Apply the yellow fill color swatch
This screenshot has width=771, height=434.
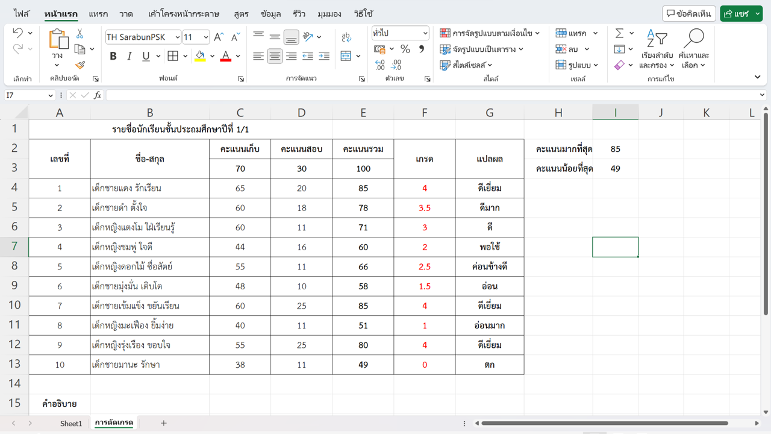(200, 56)
